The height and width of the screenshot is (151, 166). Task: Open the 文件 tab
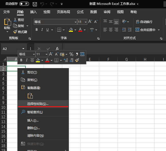7,12
